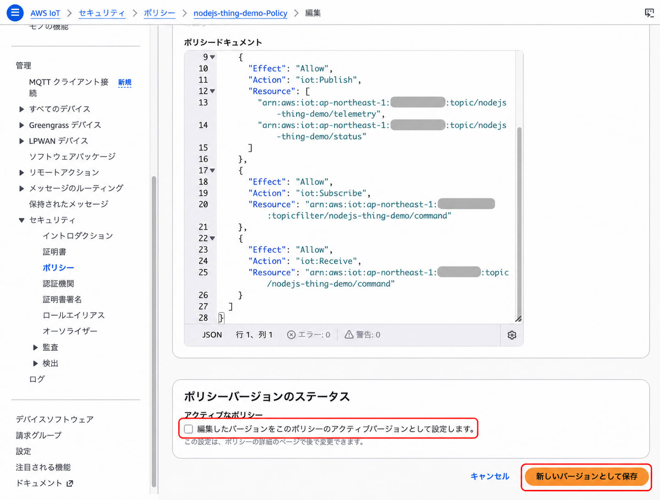660x500 pixels.
Task: Open external link icon beside ドキュメント
Action: point(70,484)
